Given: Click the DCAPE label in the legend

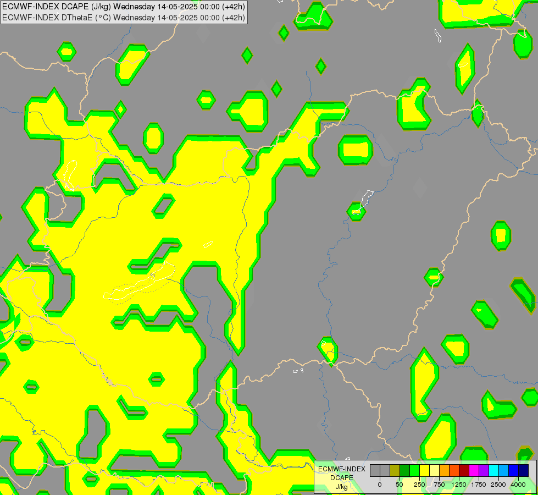Looking at the screenshot, I should coord(342,478).
